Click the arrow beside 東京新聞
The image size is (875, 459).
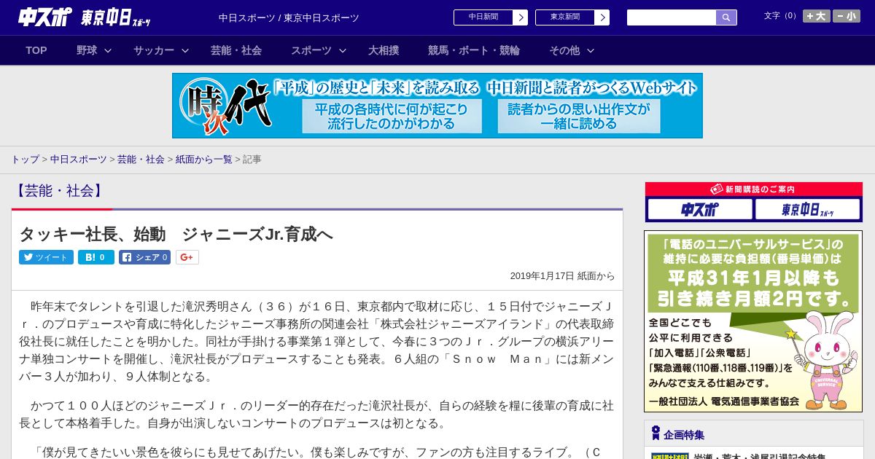(602, 17)
